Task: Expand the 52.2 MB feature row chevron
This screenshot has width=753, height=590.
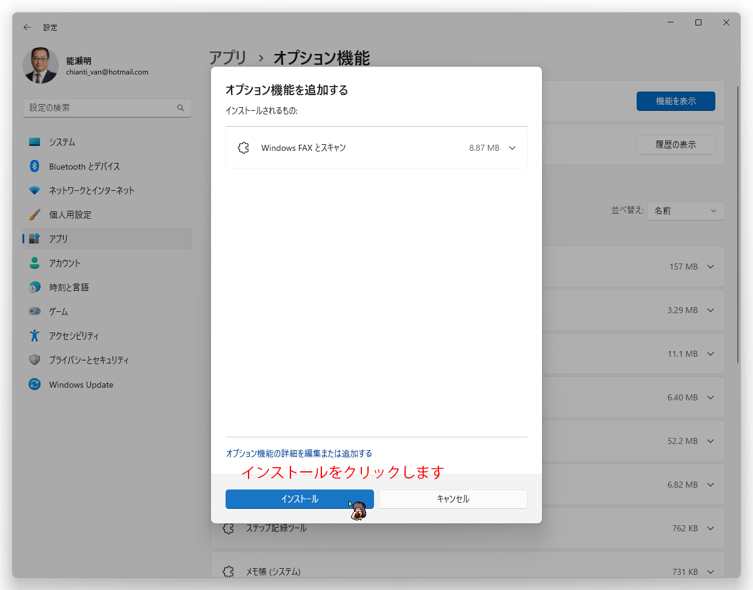Action: point(711,441)
